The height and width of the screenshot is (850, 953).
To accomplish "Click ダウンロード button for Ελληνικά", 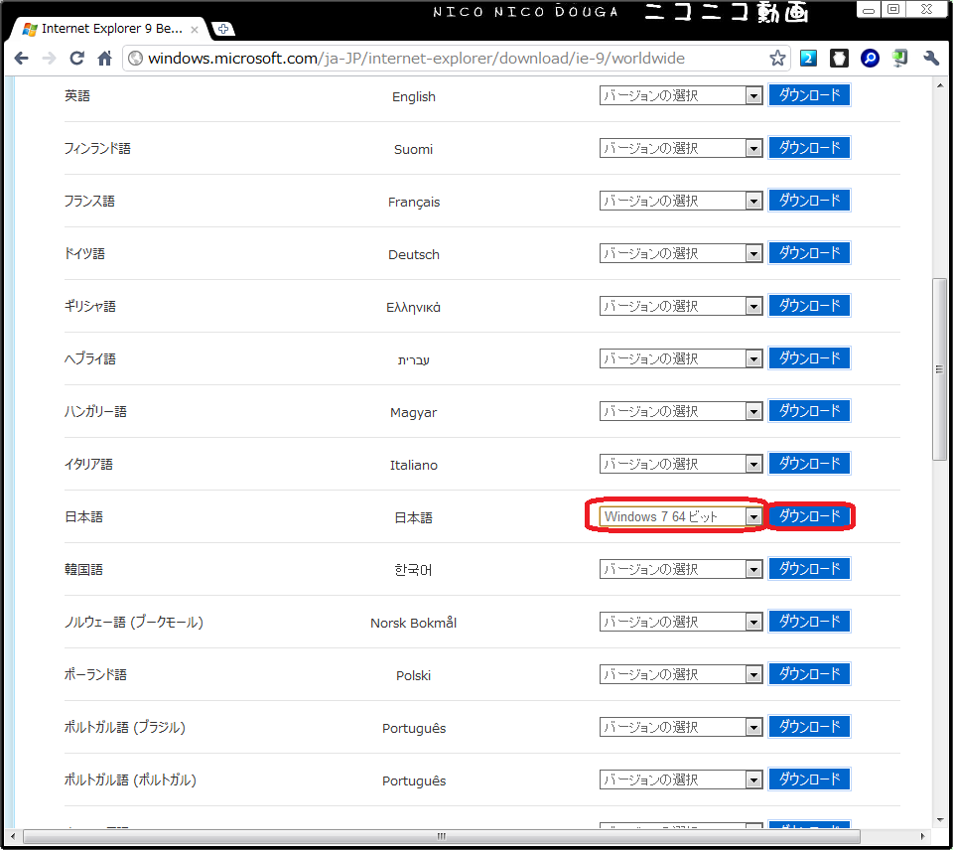I will (x=810, y=305).
